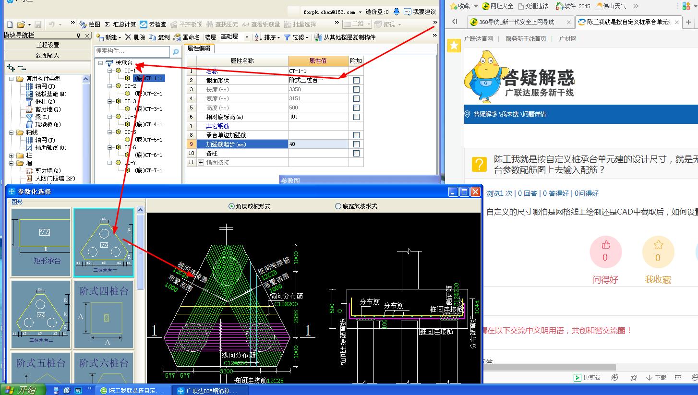
Task: Collapse the 桩承台 tree root
Action: click(x=100, y=63)
